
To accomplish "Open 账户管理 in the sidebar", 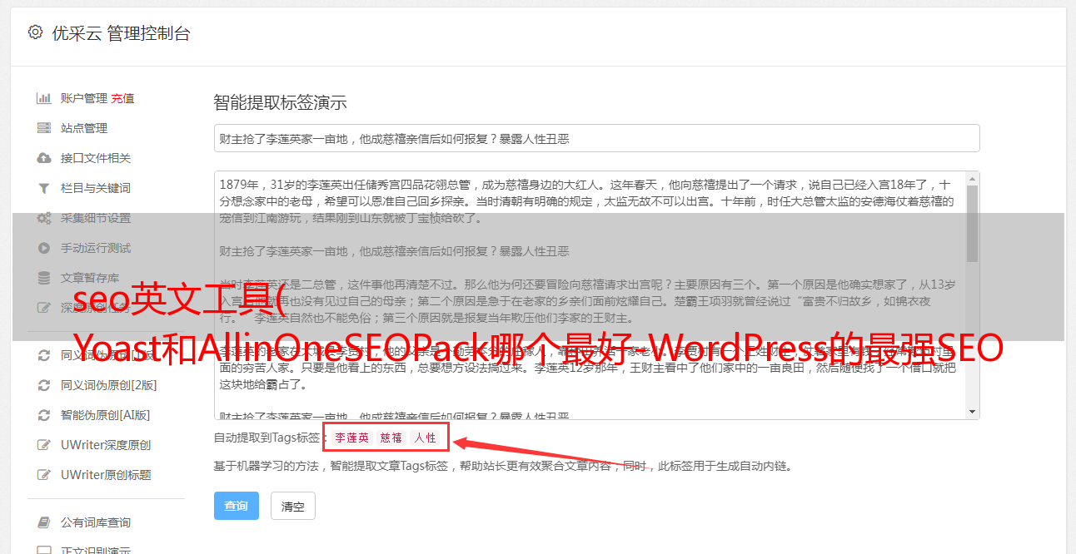I will point(84,98).
